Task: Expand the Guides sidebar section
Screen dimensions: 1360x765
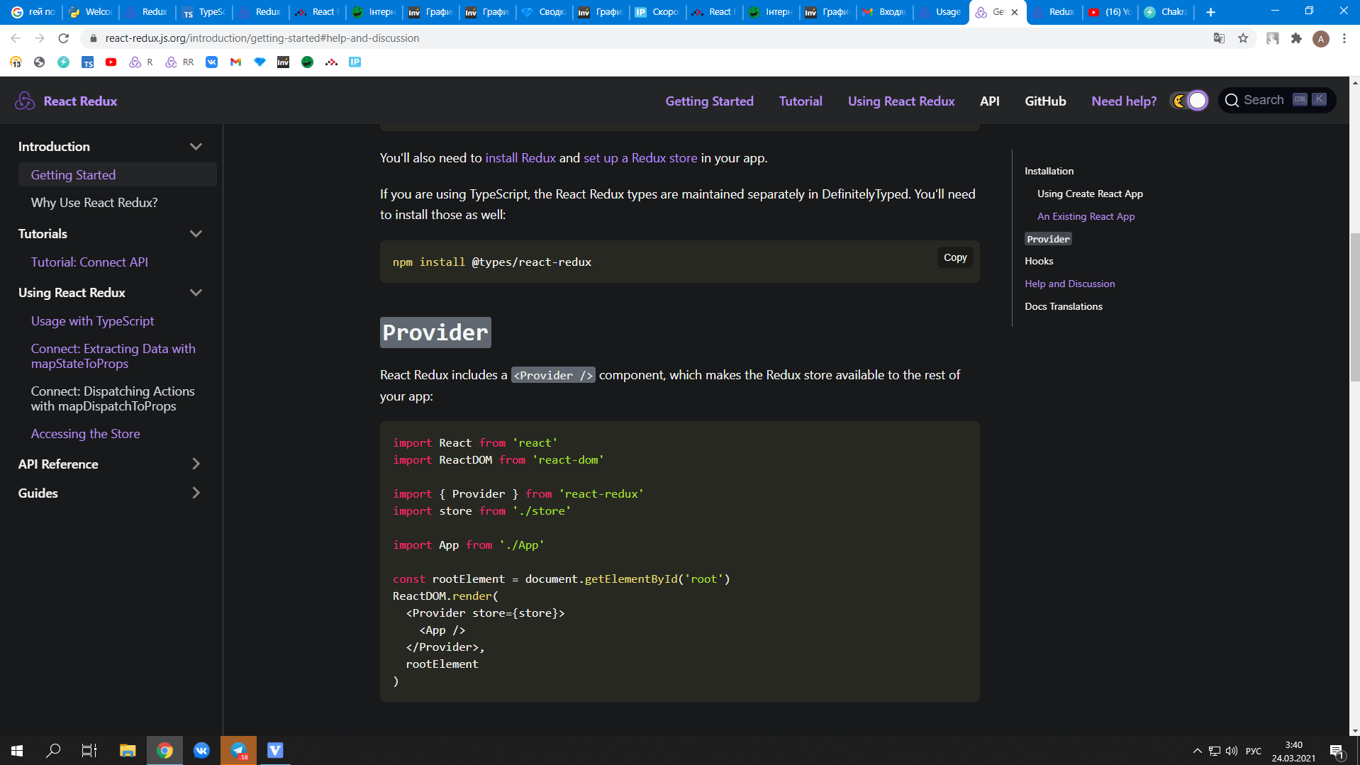Action: [x=196, y=493]
